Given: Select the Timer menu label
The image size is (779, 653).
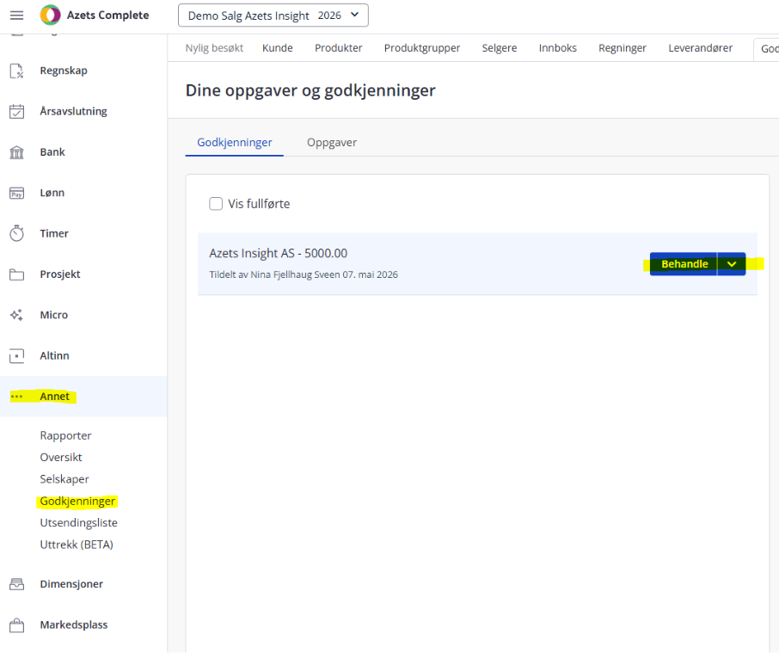Looking at the screenshot, I should click(x=54, y=233).
